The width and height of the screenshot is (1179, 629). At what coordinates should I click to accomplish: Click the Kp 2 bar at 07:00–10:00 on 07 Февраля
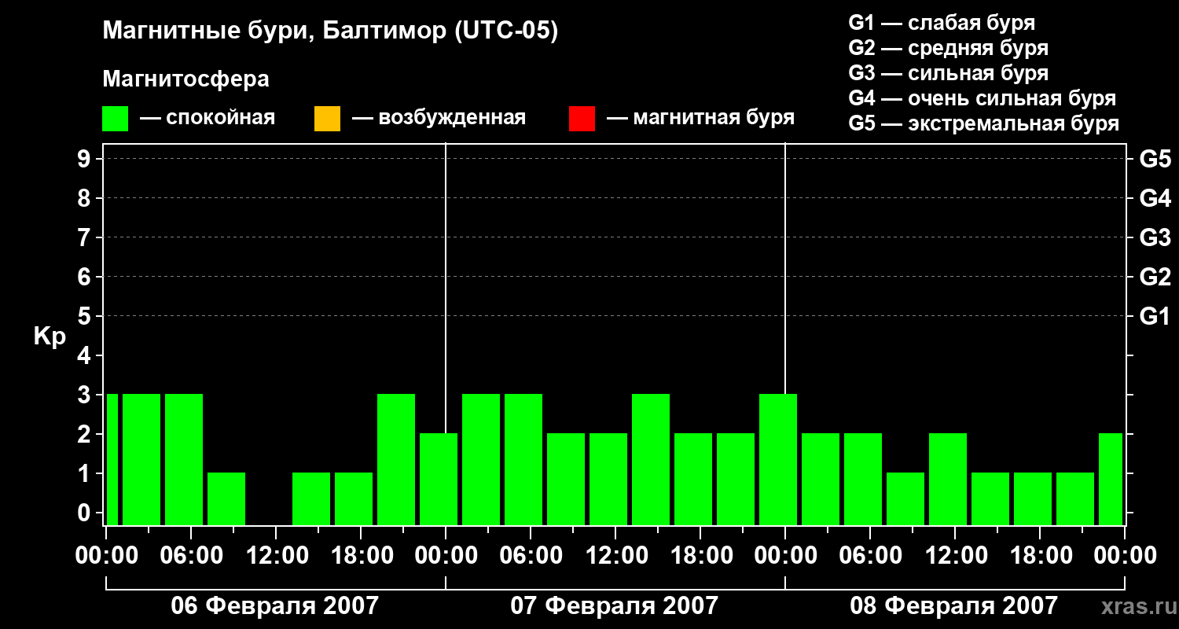tap(566, 479)
